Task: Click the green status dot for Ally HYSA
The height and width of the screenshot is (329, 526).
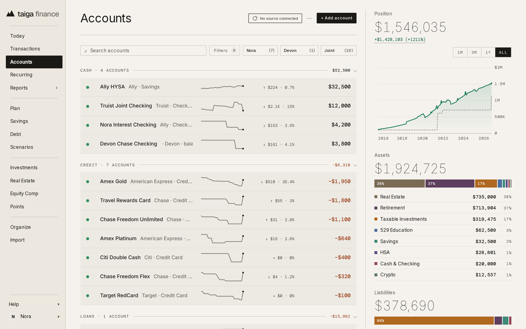Action: point(88,87)
